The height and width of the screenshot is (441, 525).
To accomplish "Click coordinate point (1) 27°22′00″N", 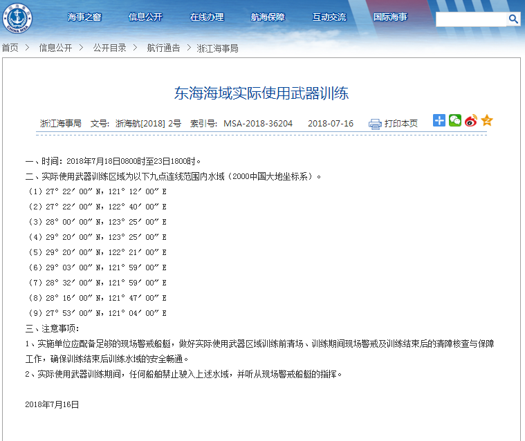I will pos(98,191).
